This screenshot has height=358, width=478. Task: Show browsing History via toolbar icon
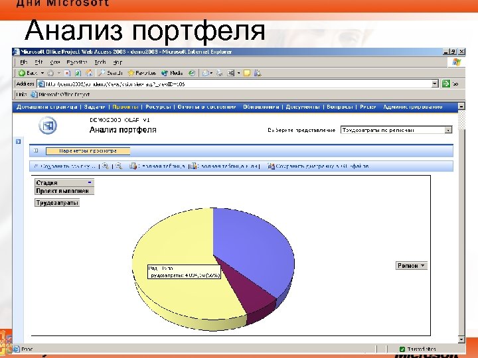point(192,73)
